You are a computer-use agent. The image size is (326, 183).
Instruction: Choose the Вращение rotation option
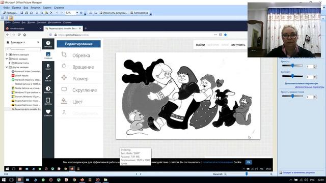click(x=79, y=67)
